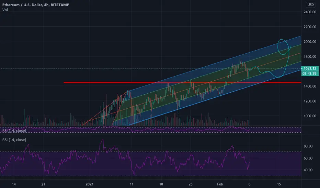Image resolution: width=320 pixels, height=188 pixels.
Task: Click date label 8 on time axis
Action: point(249,184)
